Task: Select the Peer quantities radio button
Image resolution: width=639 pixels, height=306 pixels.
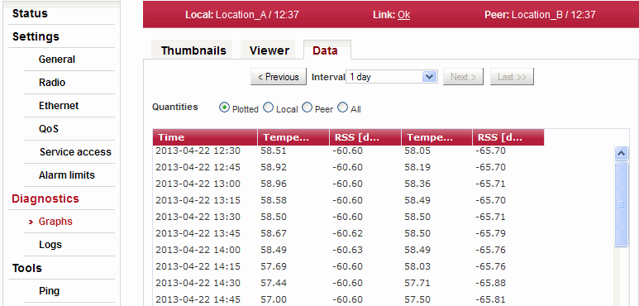Action: [307, 108]
